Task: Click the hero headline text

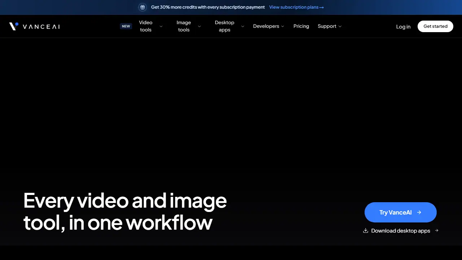Action: [125, 211]
